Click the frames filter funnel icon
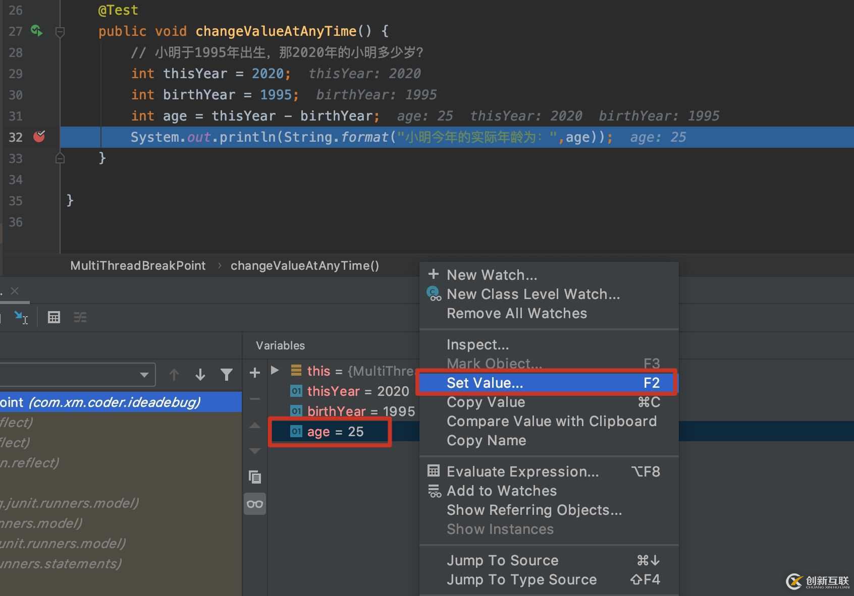The image size is (854, 596). [227, 375]
